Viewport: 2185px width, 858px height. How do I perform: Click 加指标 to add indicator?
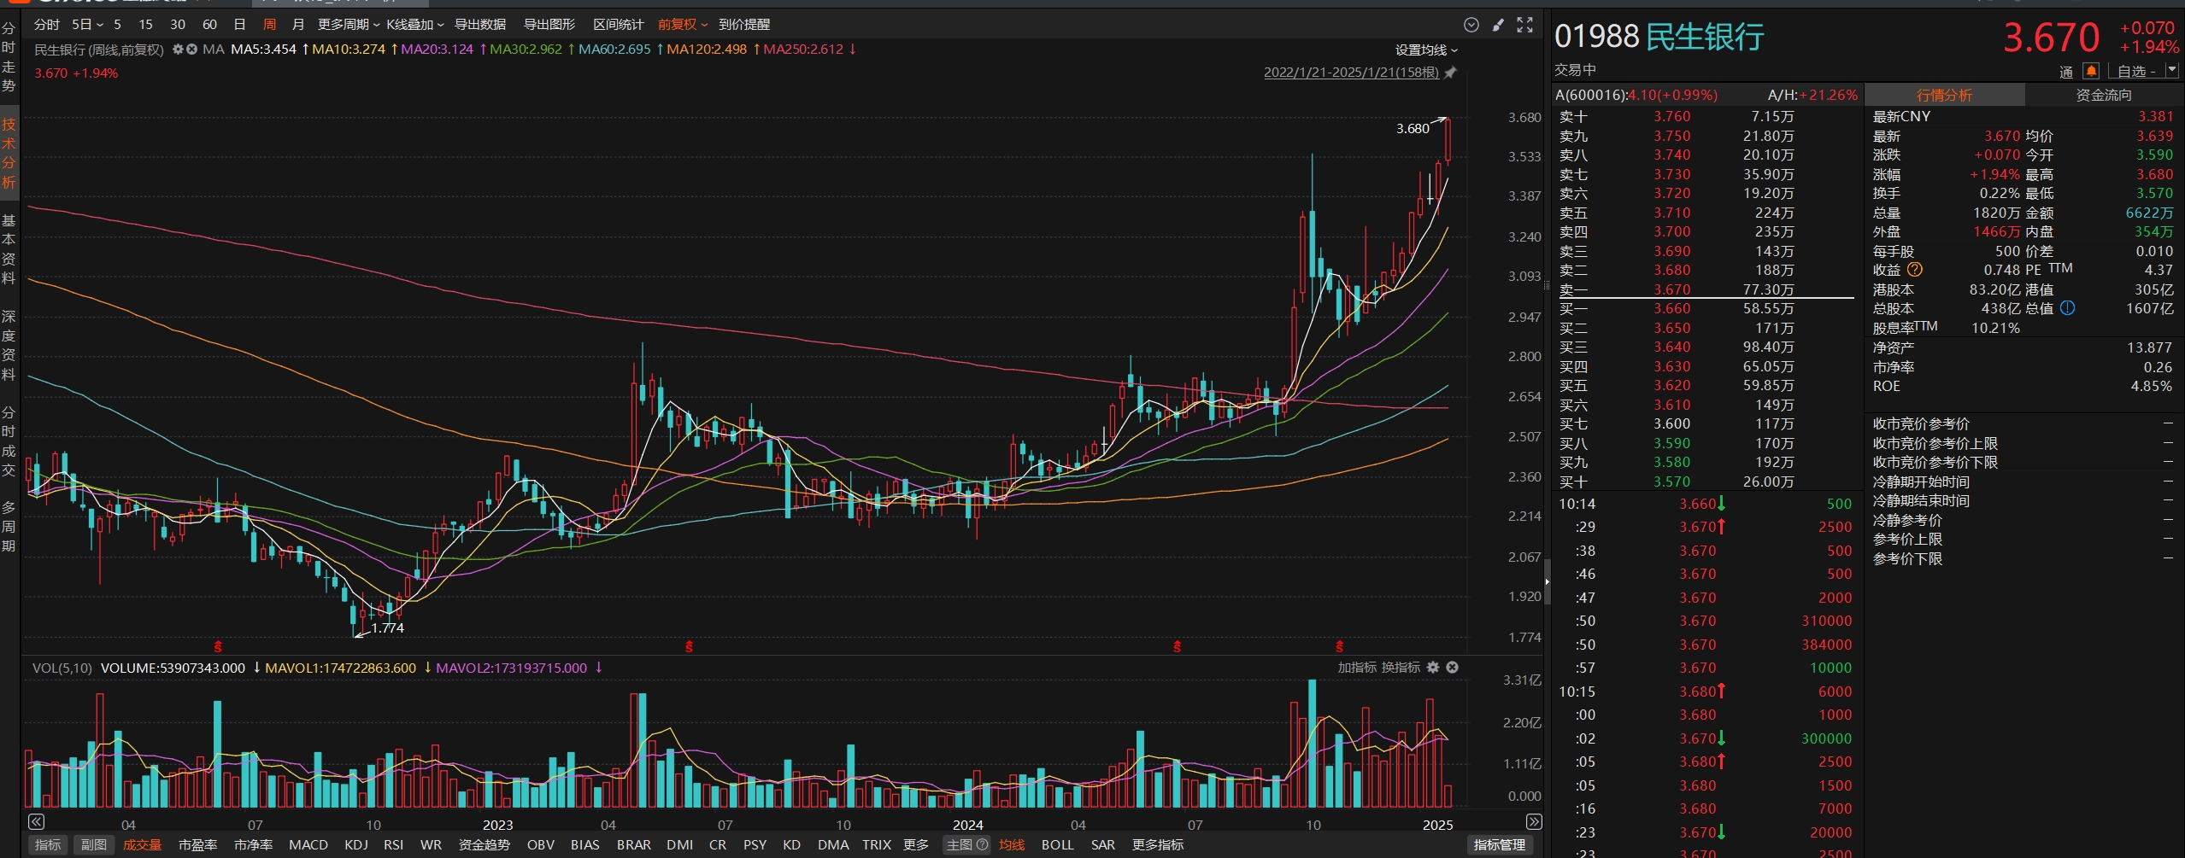[1356, 668]
